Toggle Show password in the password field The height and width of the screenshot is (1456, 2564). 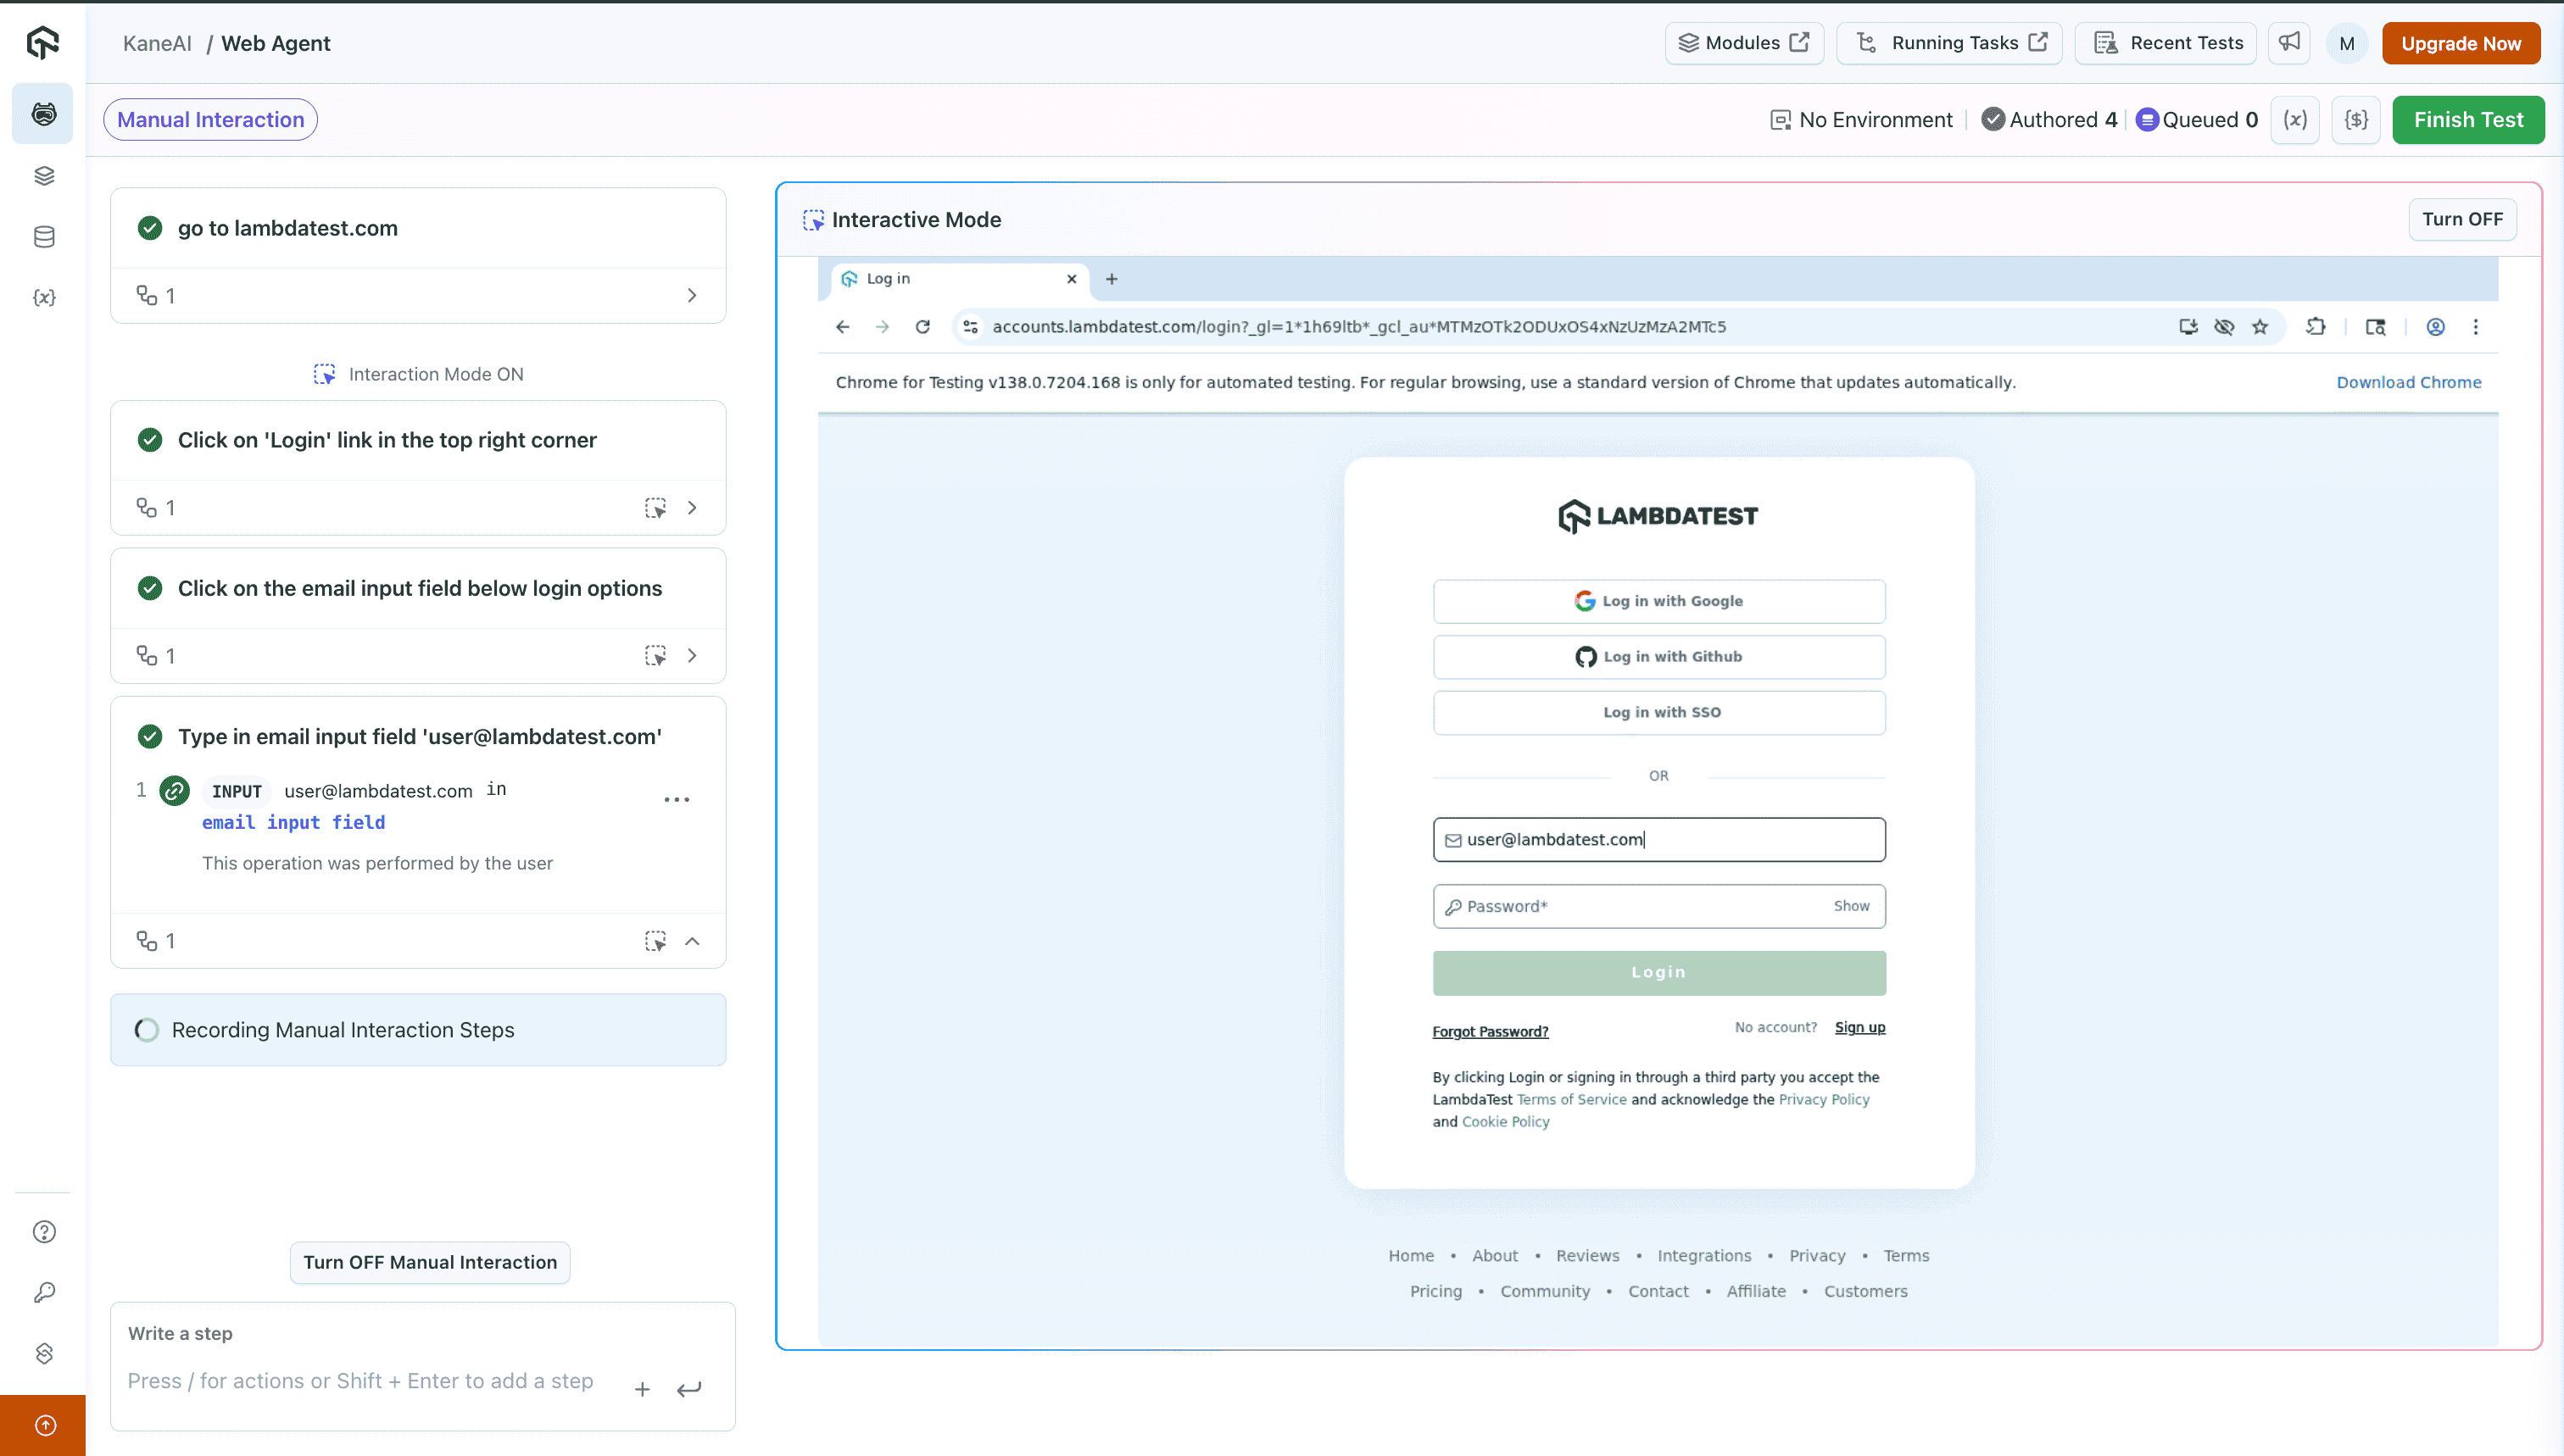(1851, 906)
